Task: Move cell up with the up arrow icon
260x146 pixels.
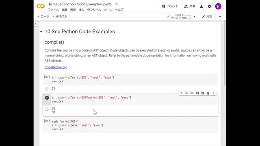Action: tap(181, 93)
